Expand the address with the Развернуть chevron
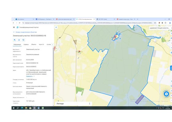The height and width of the screenshot is (122, 172). 34,76
